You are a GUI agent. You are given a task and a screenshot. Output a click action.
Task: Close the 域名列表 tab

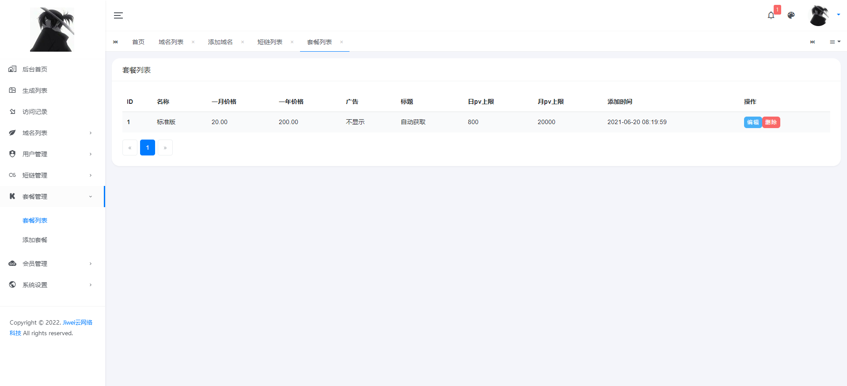193,42
